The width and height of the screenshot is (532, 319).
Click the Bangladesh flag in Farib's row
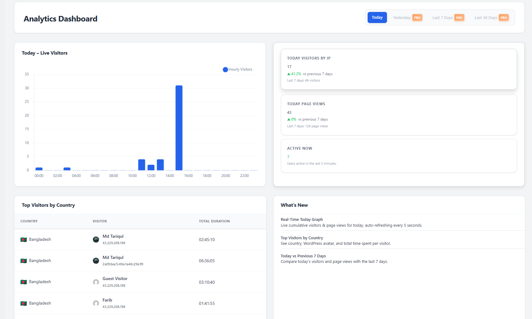[x=24, y=303]
